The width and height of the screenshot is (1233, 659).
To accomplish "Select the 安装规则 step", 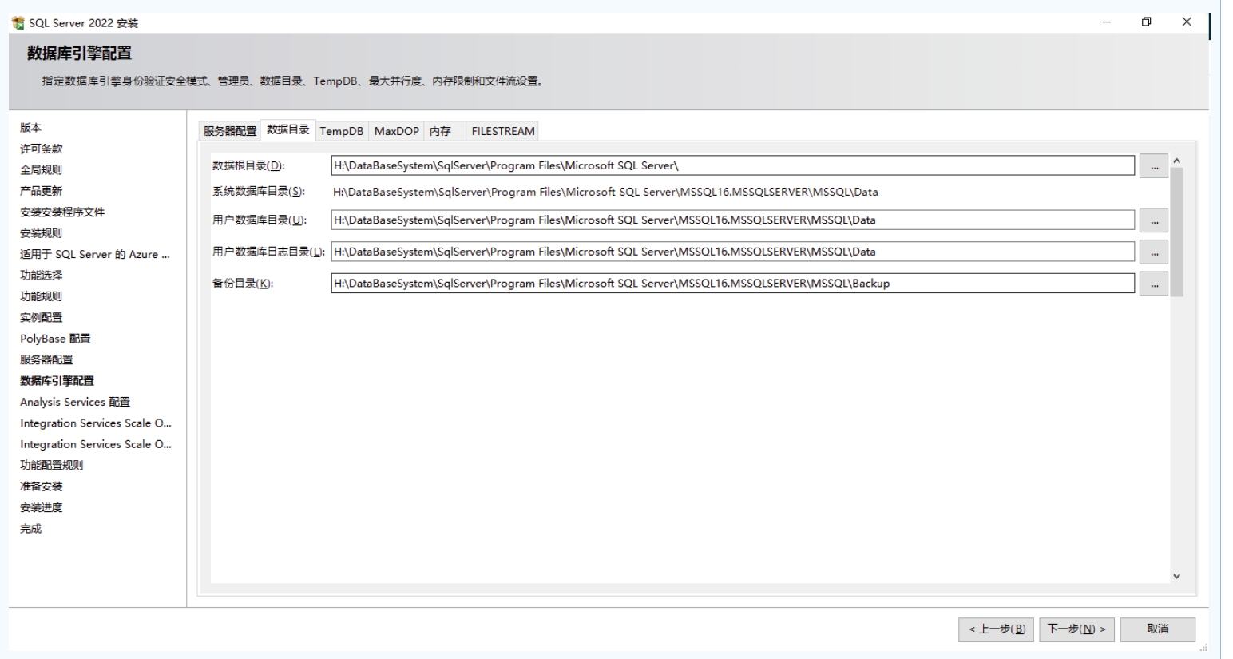I will coord(41,233).
